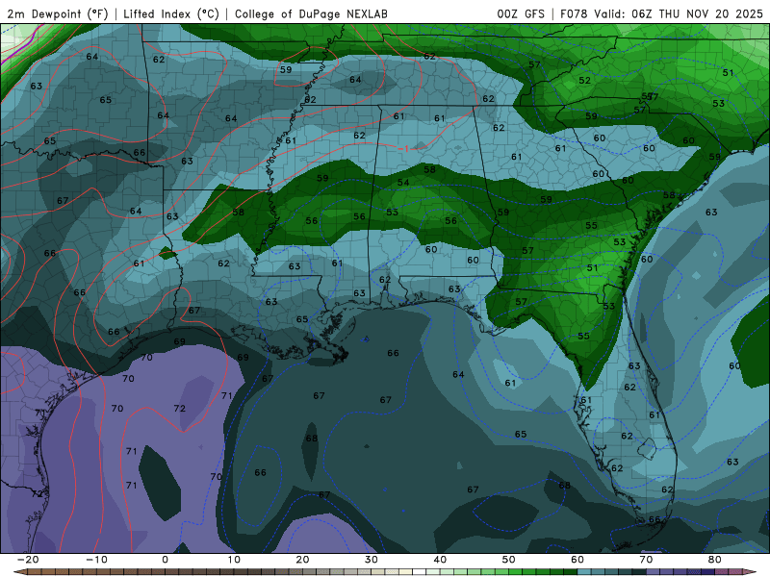Click the "52" dewpoint value on the map
The height and width of the screenshot is (577, 770).
(x=584, y=81)
